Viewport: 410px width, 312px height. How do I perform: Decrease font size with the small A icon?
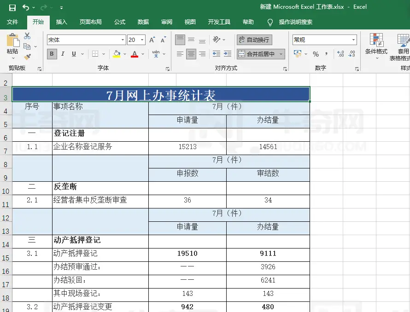[163, 40]
